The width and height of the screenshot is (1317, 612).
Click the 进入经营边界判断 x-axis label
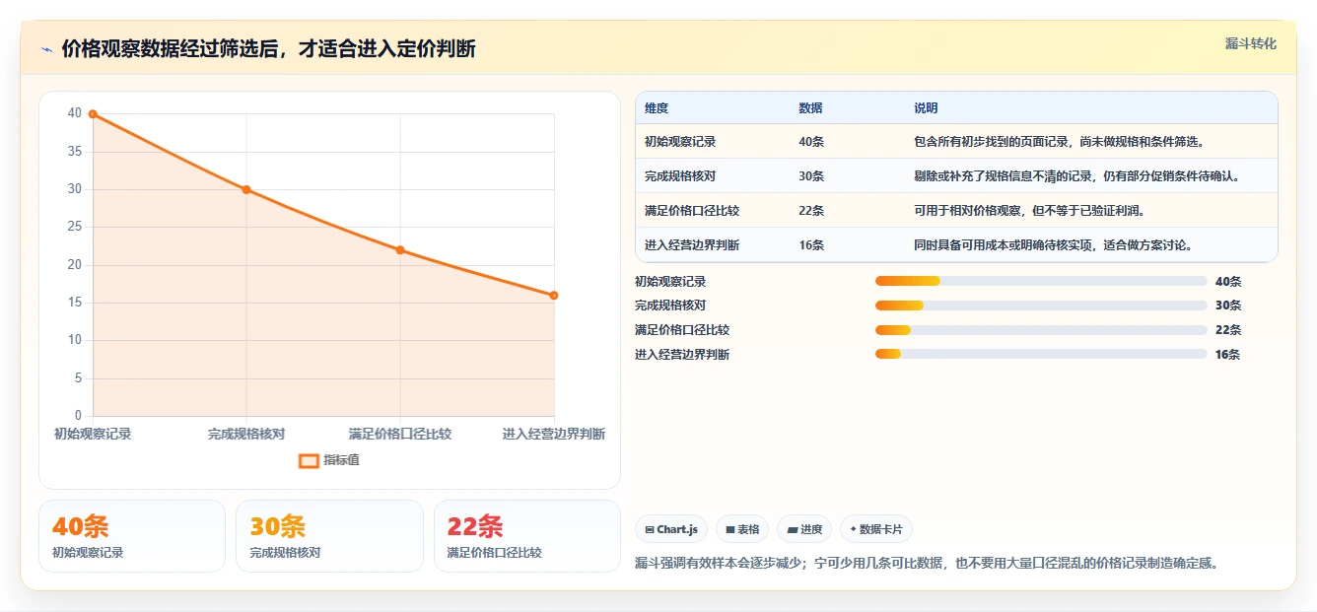554,434
